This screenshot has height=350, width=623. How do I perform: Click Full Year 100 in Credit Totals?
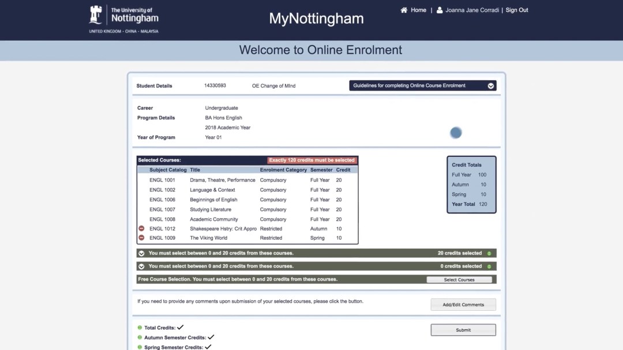(x=469, y=175)
